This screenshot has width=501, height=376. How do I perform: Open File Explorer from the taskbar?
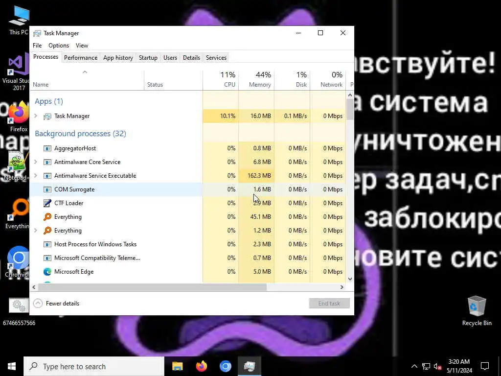(x=177, y=366)
